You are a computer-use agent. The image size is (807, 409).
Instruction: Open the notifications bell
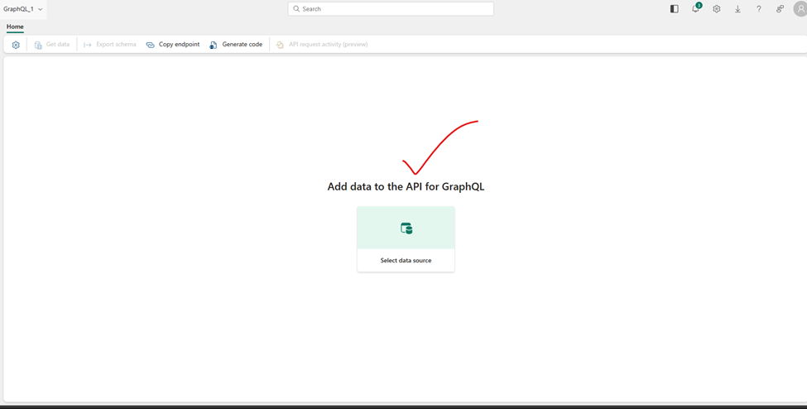tap(696, 9)
